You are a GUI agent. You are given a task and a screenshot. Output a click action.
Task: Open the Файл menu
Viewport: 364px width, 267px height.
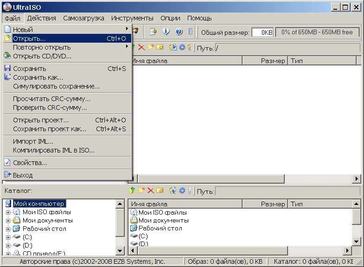pyautogui.click(x=13, y=18)
